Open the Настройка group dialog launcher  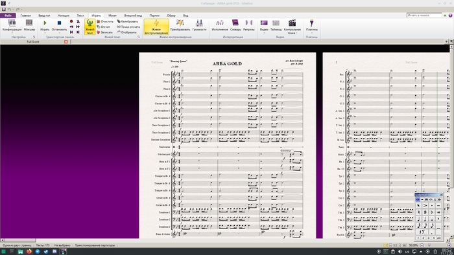coord(34,37)
